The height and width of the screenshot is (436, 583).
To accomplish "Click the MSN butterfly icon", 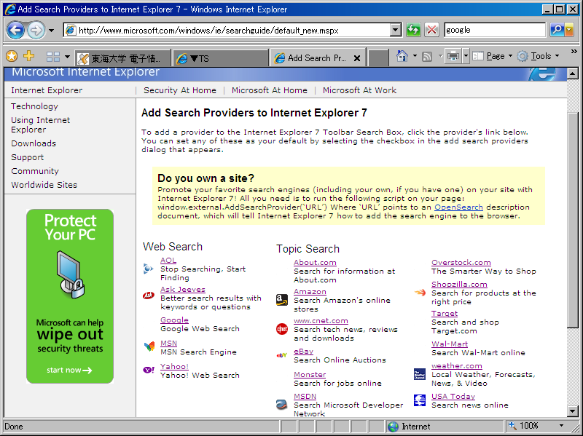I will [149, 346].
